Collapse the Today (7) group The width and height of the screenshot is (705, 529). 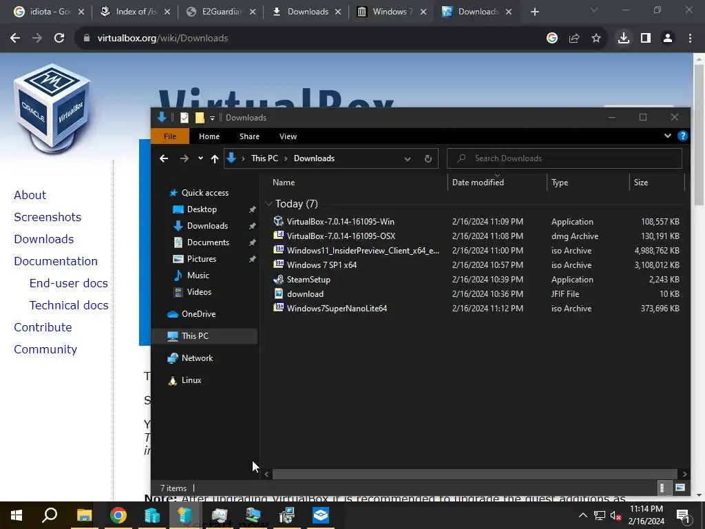(269, 204)
